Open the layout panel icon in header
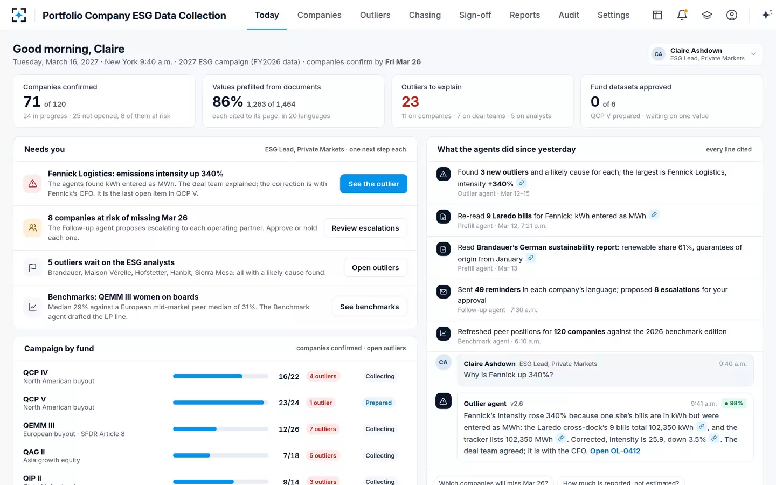Image resolution: width=776 pixels, height=485 pixels. pos(657,15)
